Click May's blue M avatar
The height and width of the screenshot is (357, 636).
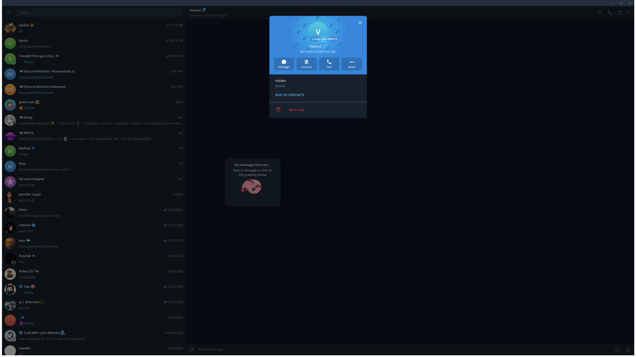pyautogui.click(x=10, y=167)
